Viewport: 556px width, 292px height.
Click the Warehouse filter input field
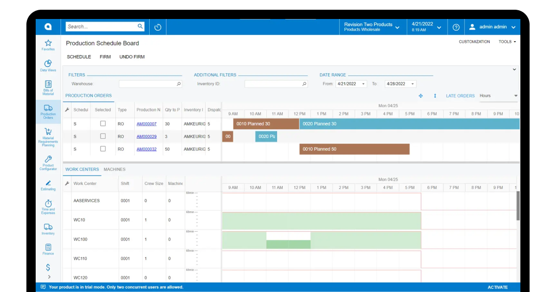coord(150,84)
